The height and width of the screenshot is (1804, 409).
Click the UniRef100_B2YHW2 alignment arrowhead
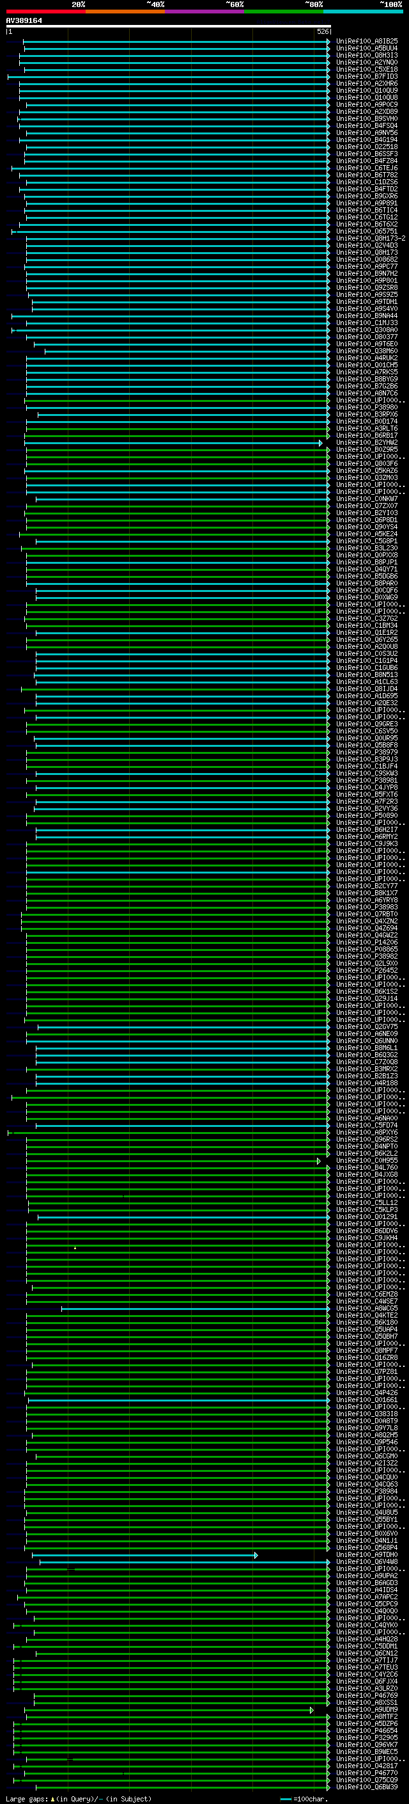coord(321,443)
